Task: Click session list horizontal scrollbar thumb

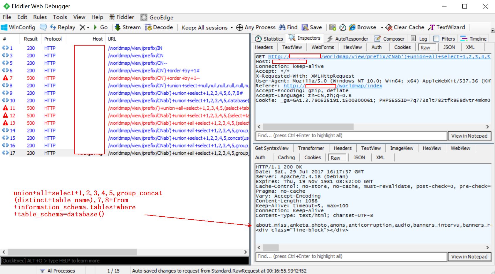Action: point(72,252)
